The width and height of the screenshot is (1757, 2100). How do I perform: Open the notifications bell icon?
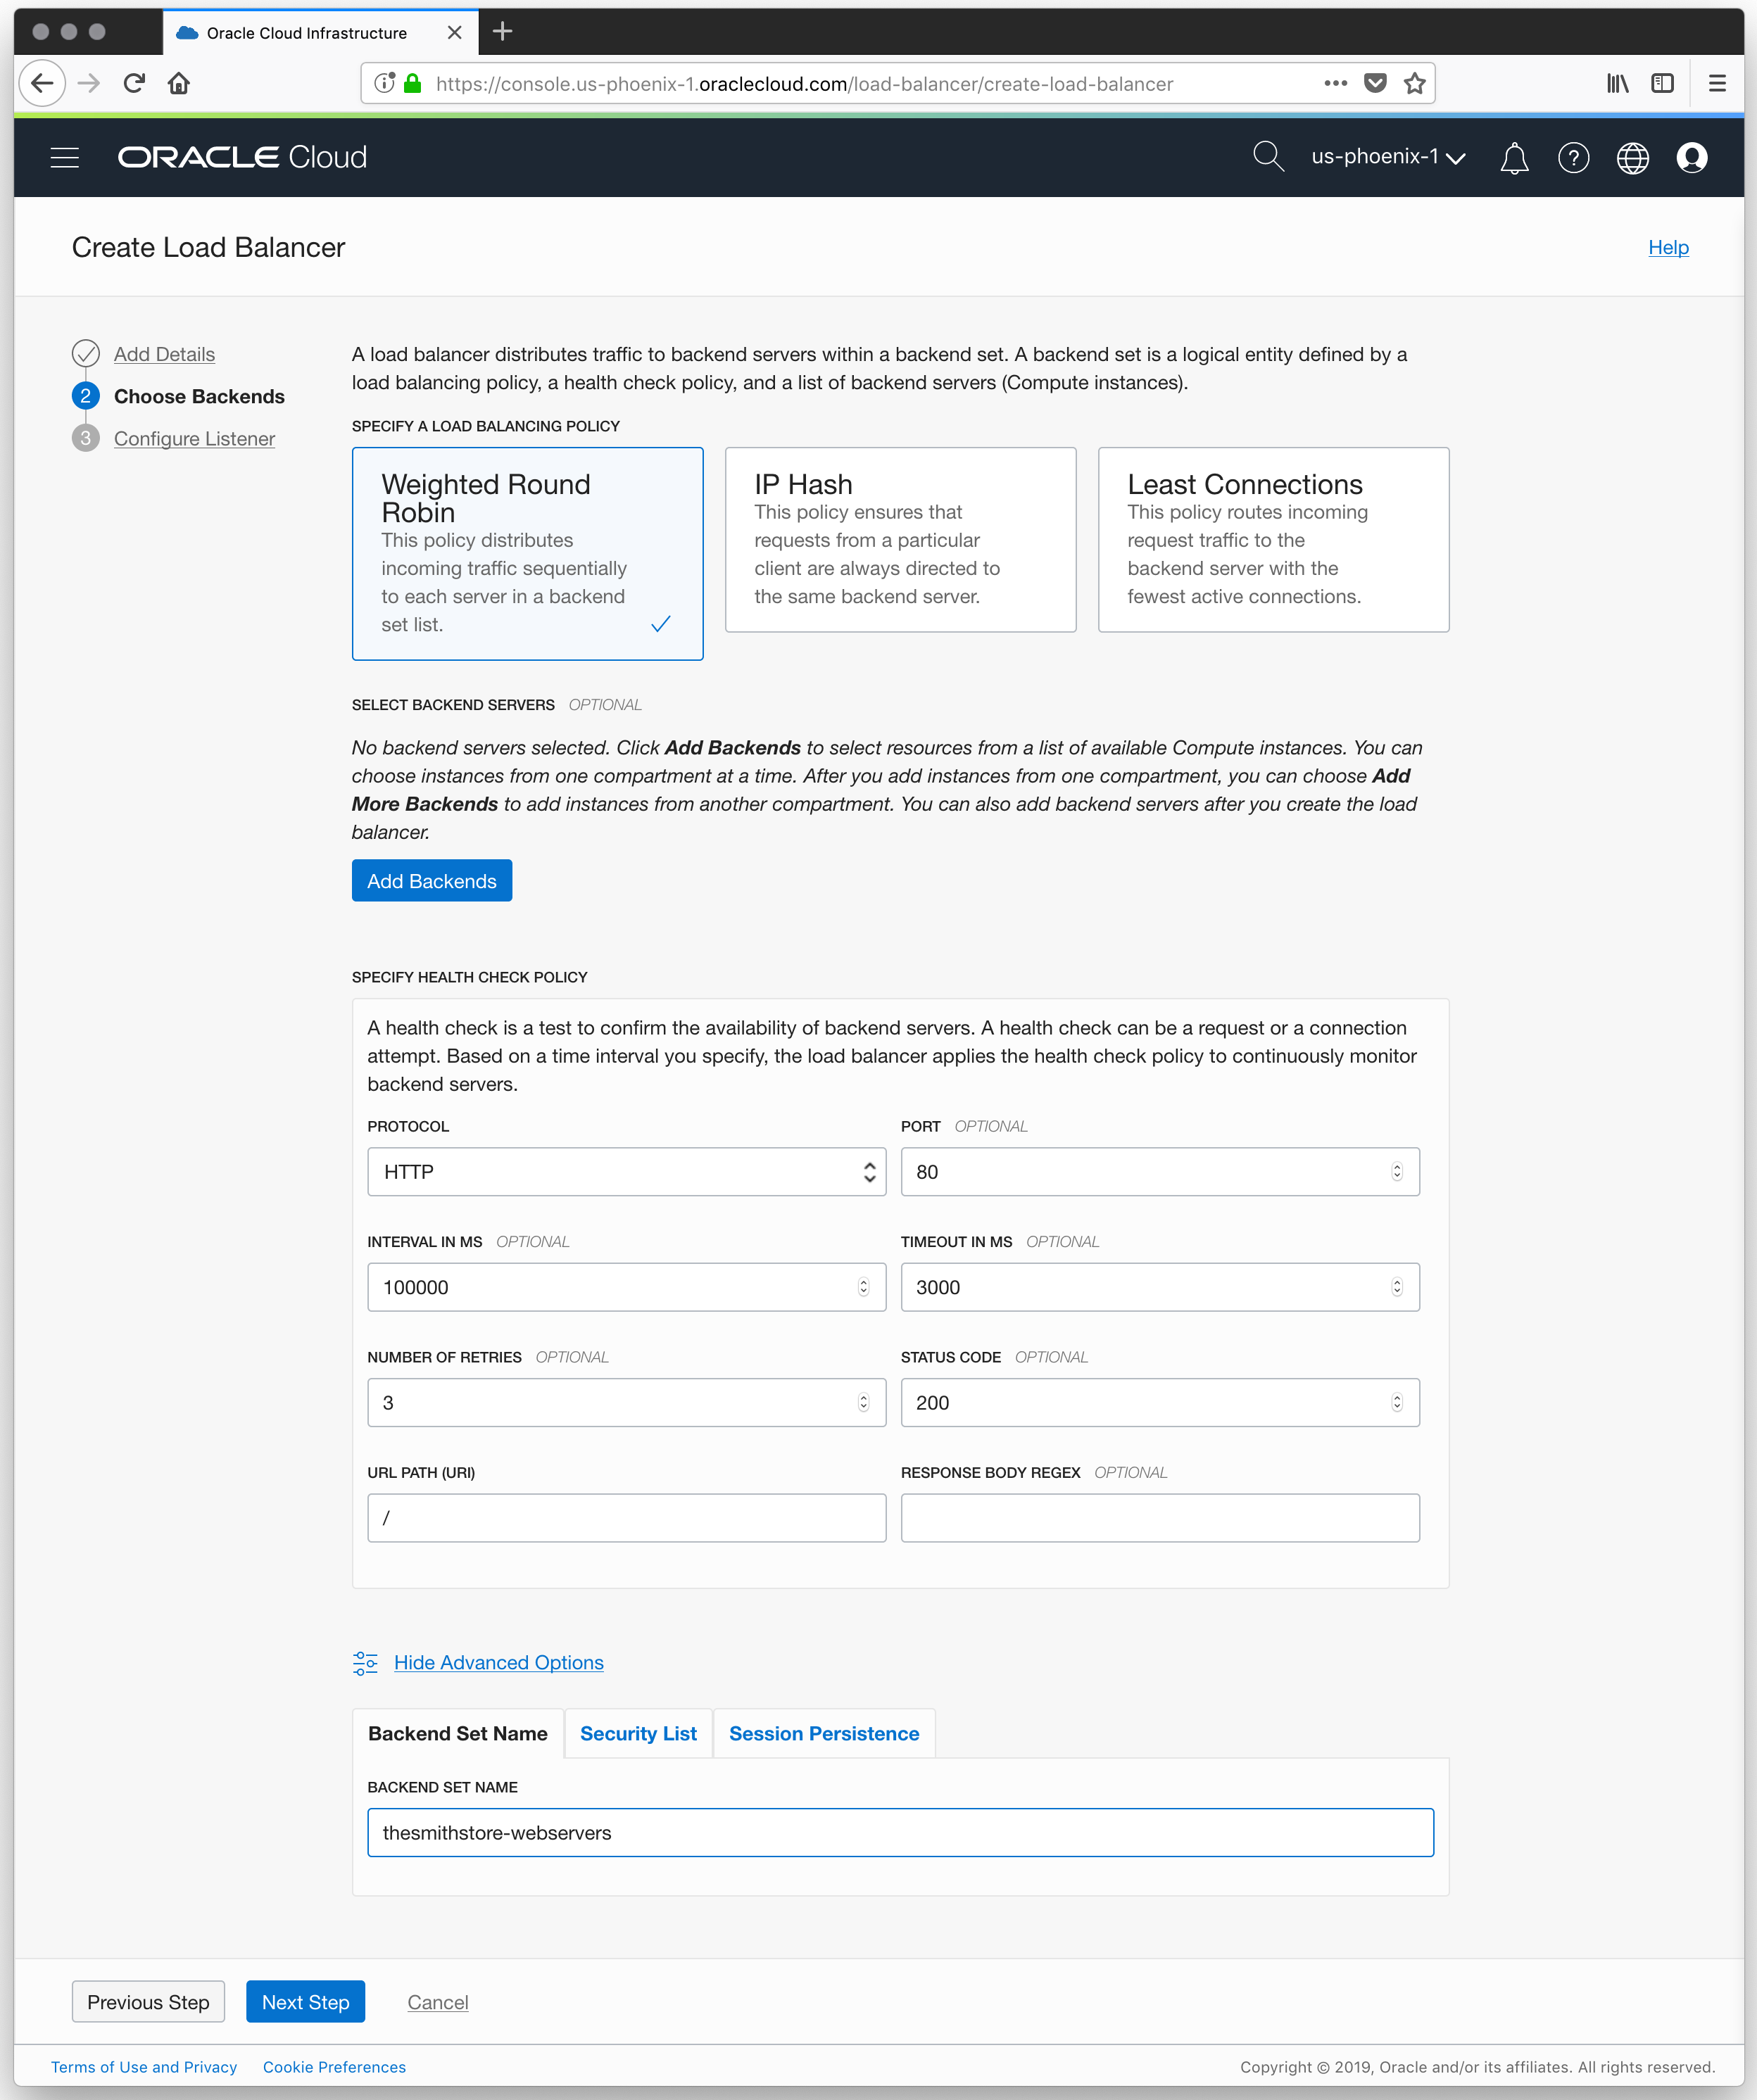(x=1513, y=158)
